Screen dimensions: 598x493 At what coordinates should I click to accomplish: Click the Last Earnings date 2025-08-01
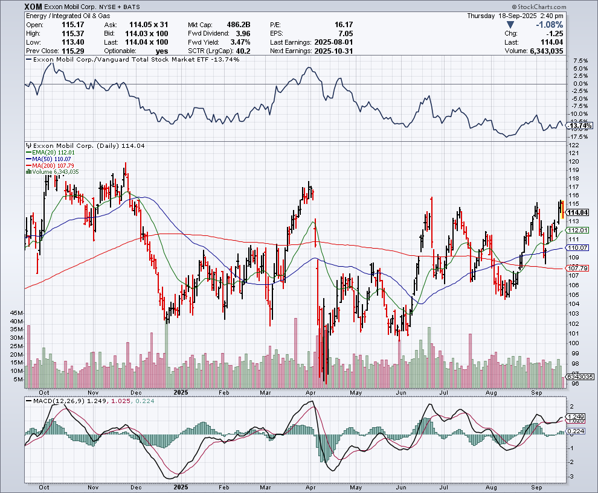coord(333,42)
